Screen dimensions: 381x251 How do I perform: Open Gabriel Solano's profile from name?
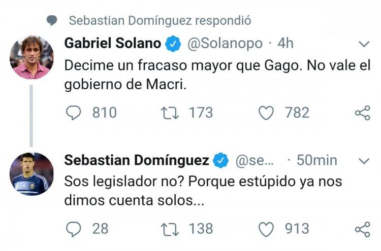(x=112, y=44)
